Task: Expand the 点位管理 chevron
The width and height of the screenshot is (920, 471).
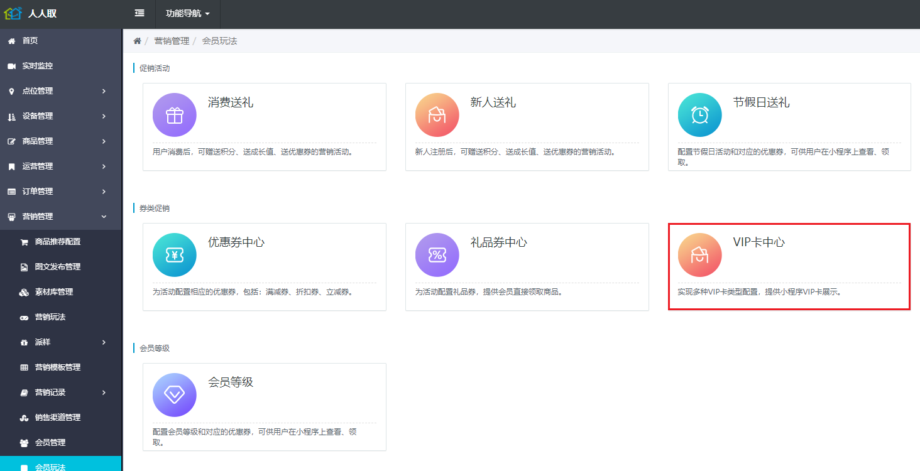Action: [x=104, y=91]
